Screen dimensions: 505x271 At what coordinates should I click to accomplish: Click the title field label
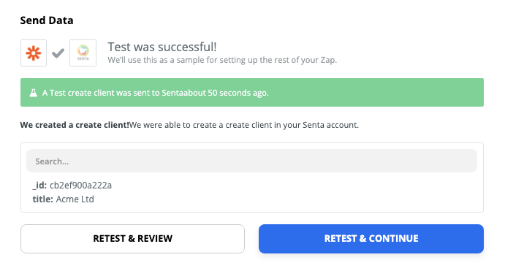click(42, 199)
